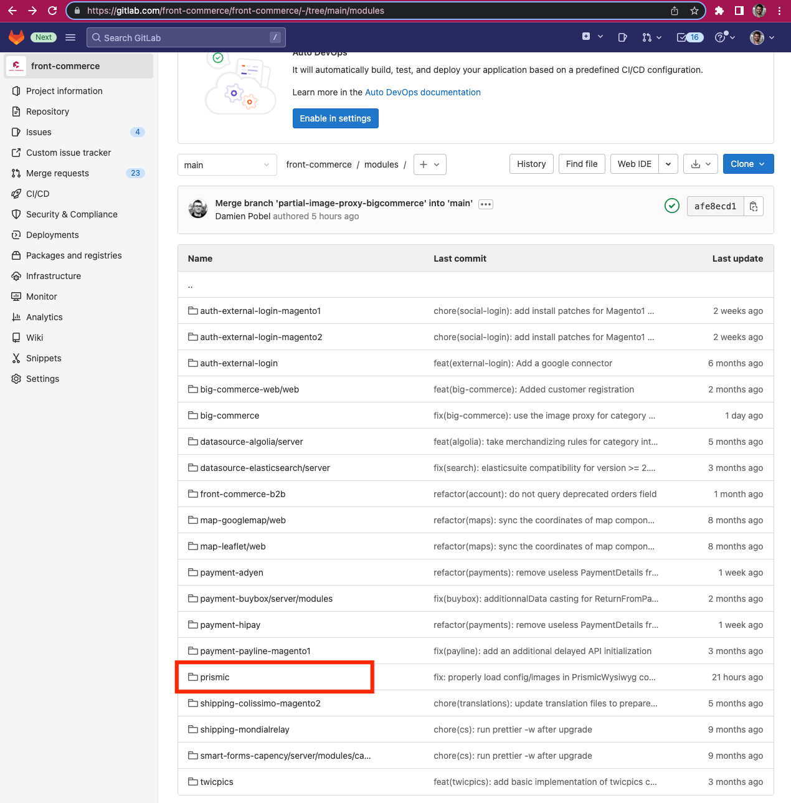Click front-commerce breadcrumb link
This screenshot has height=803, width=791.
pyautogui.click(x=319, y=164)
